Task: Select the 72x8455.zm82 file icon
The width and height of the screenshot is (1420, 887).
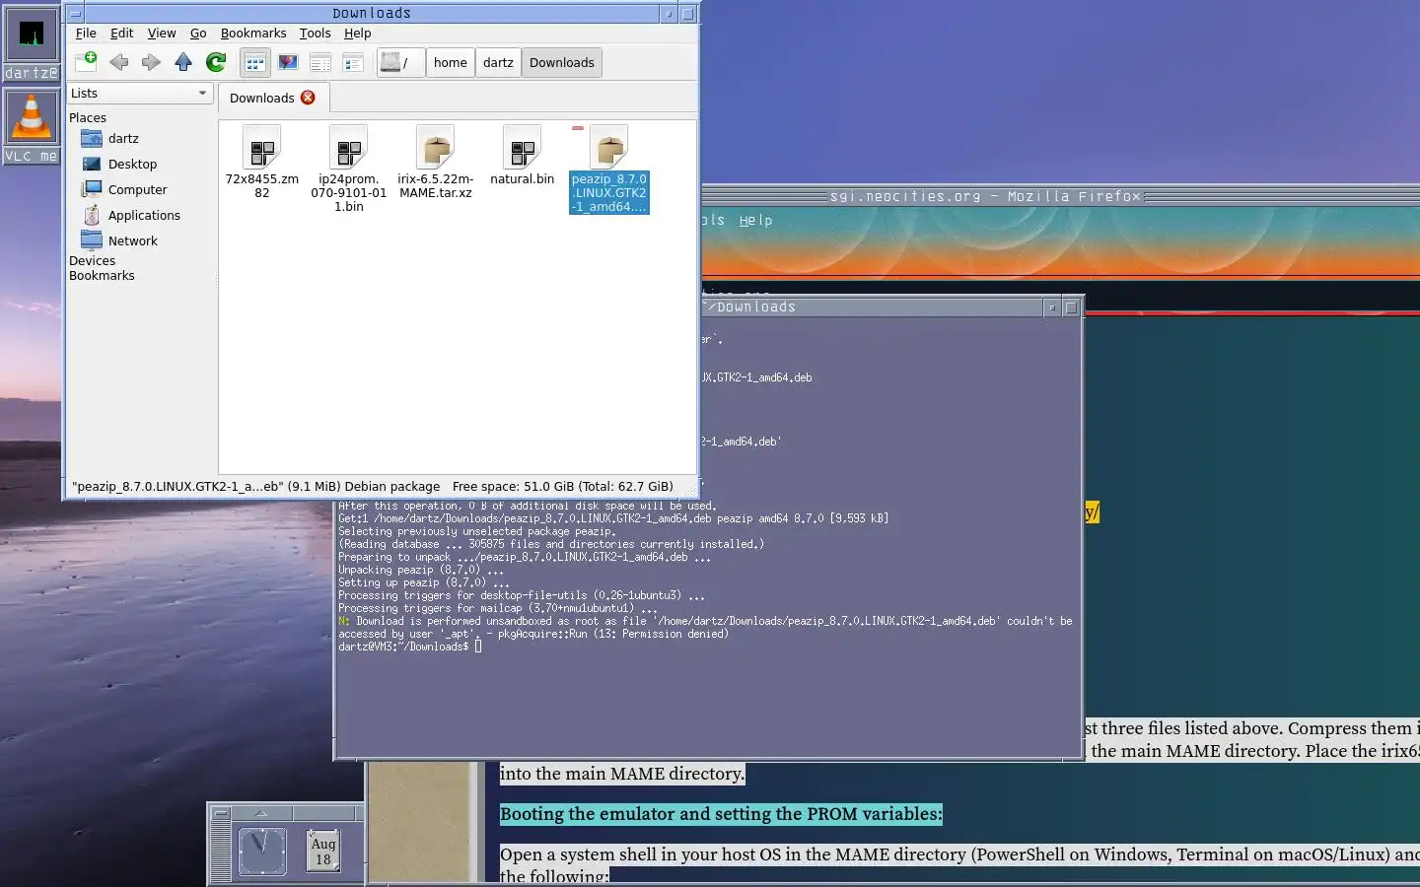Action: click(262, 148)
